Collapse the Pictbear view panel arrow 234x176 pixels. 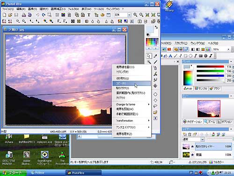coord(231,96)
